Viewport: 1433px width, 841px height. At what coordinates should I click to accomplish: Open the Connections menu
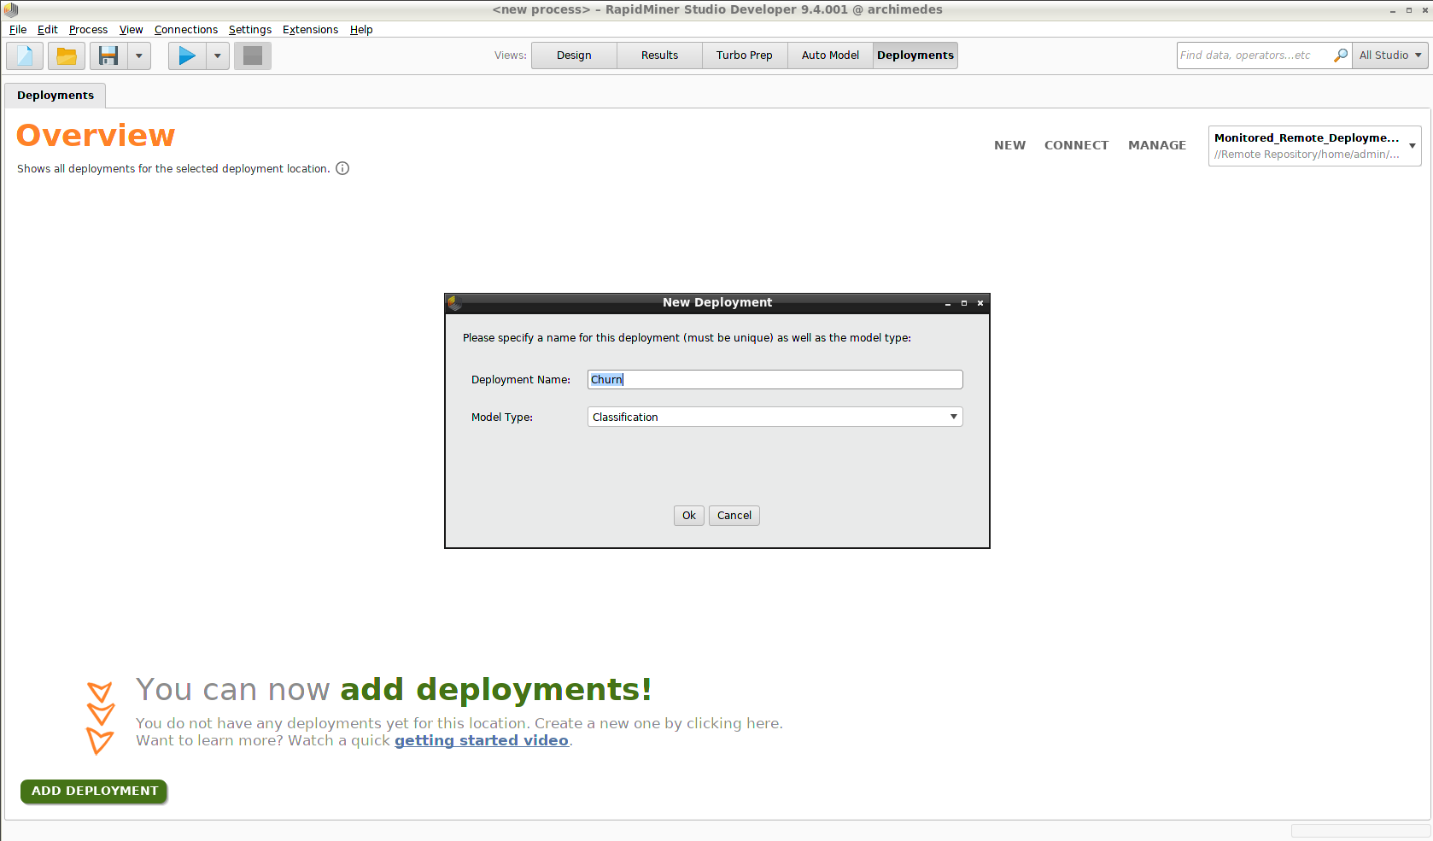click(x=186, y=30)
